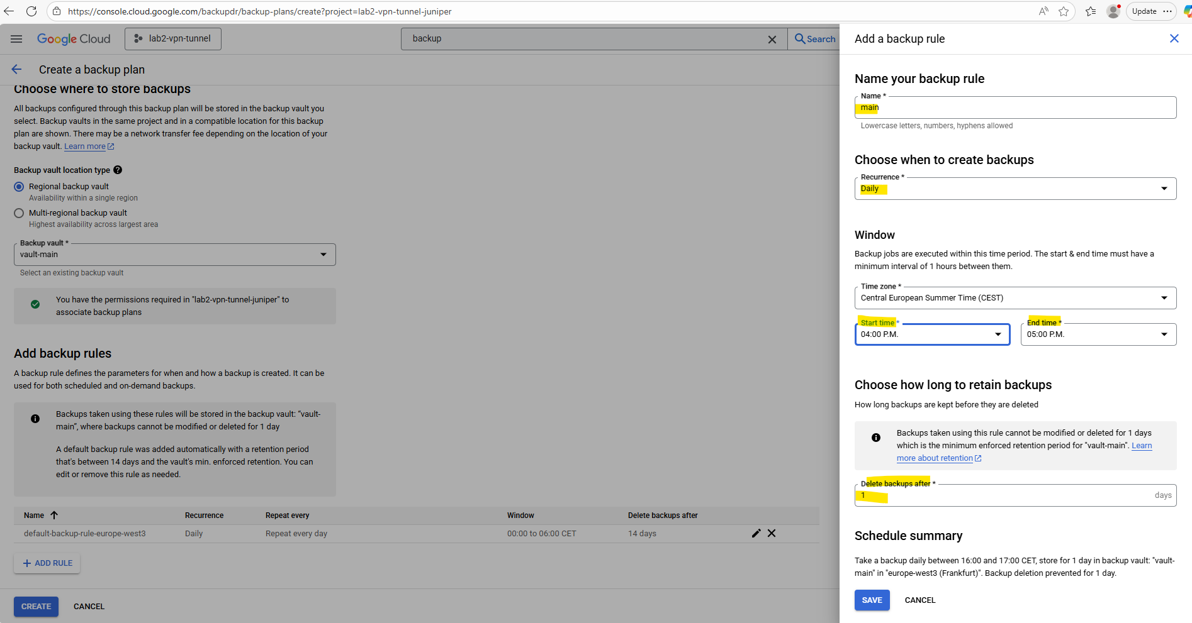The width and height of the screenshot is (1192, 623).
Task: Click the CREATE button
Action: [x=36, y=607]
